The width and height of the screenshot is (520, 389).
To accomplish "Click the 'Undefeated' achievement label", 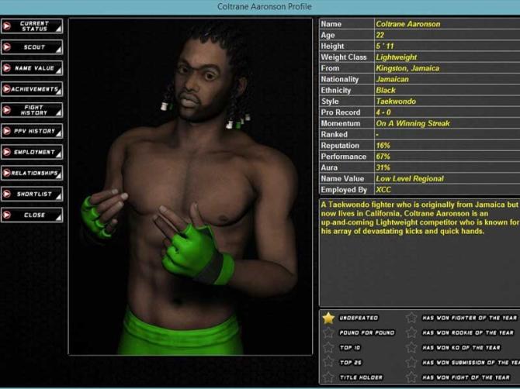I will (x=359, y=318).
